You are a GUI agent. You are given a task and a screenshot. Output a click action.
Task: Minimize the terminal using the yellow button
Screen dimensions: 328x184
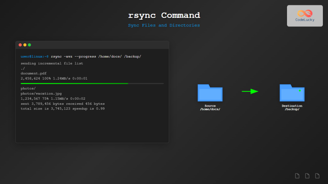tap(25, 45)
